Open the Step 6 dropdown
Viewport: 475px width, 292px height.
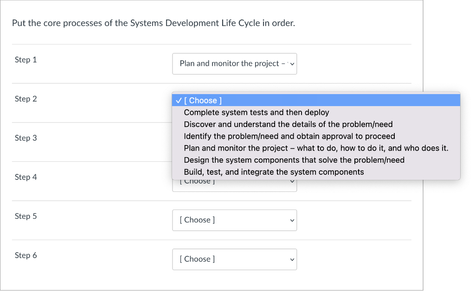[234, 259]
